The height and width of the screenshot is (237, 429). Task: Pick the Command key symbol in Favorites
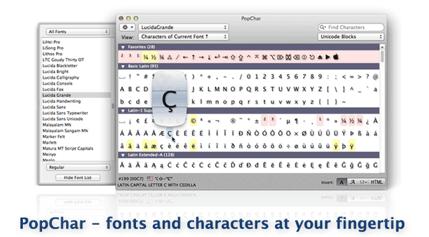pos(265,57)
